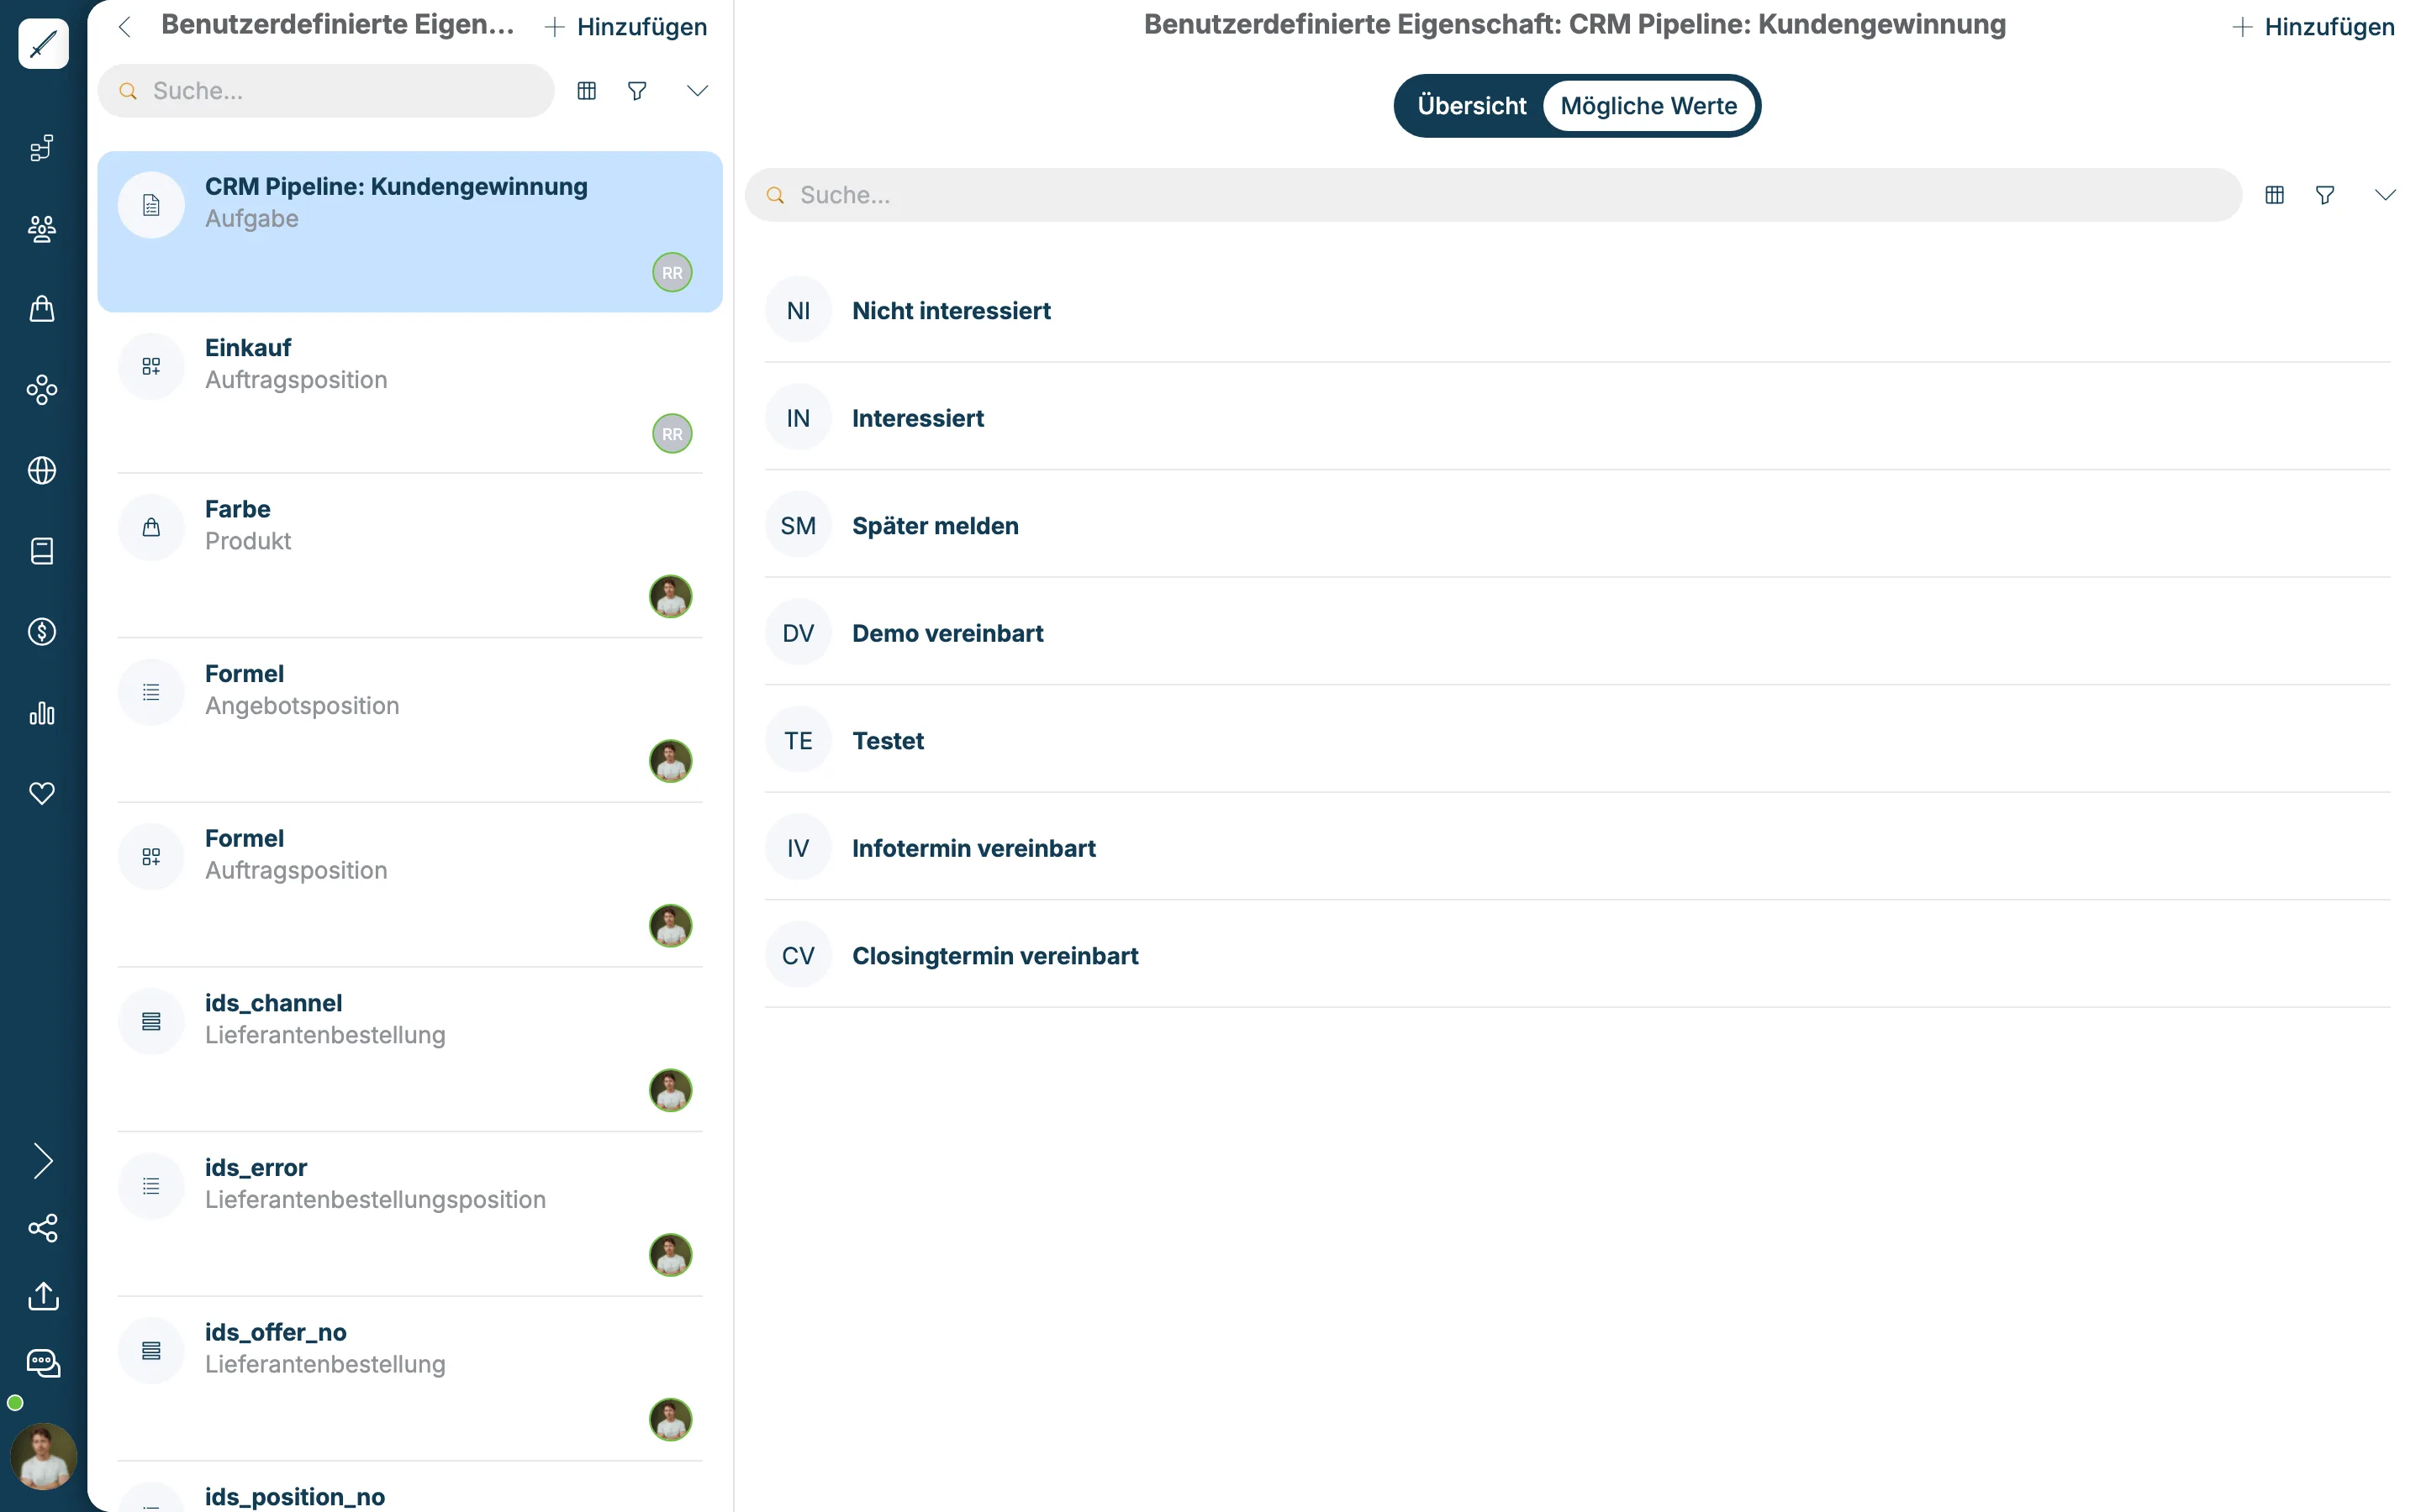Screen dimensions: 2421x1512
Task: Open the book sidebar icon
Action: click(42, 551)
